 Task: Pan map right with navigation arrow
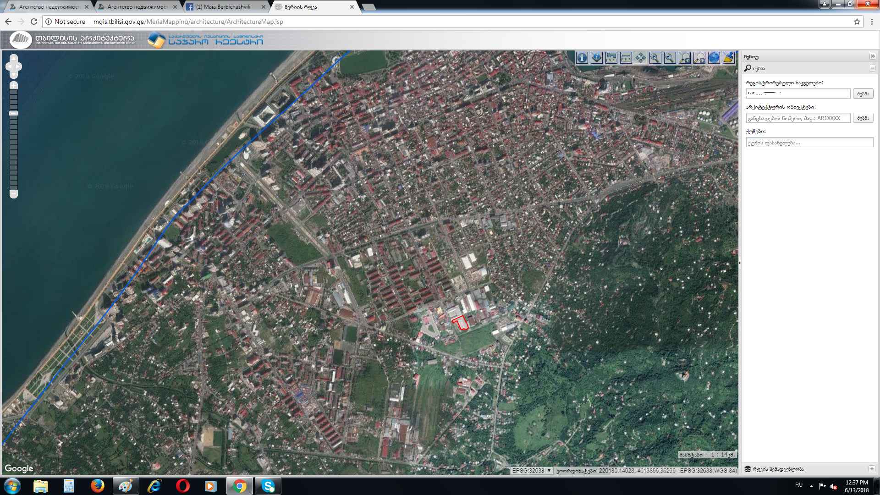tap(19, 66)
